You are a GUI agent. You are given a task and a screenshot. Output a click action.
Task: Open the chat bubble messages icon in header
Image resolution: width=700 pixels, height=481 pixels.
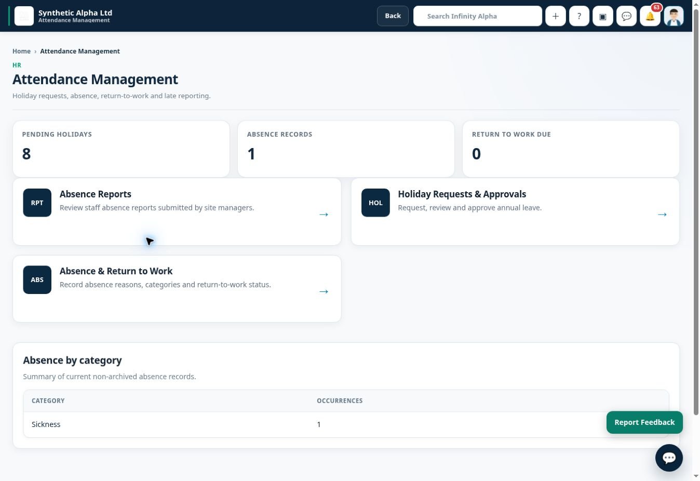[626, 16]
